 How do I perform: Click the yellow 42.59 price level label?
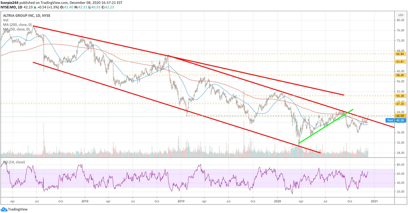(400, 116)
